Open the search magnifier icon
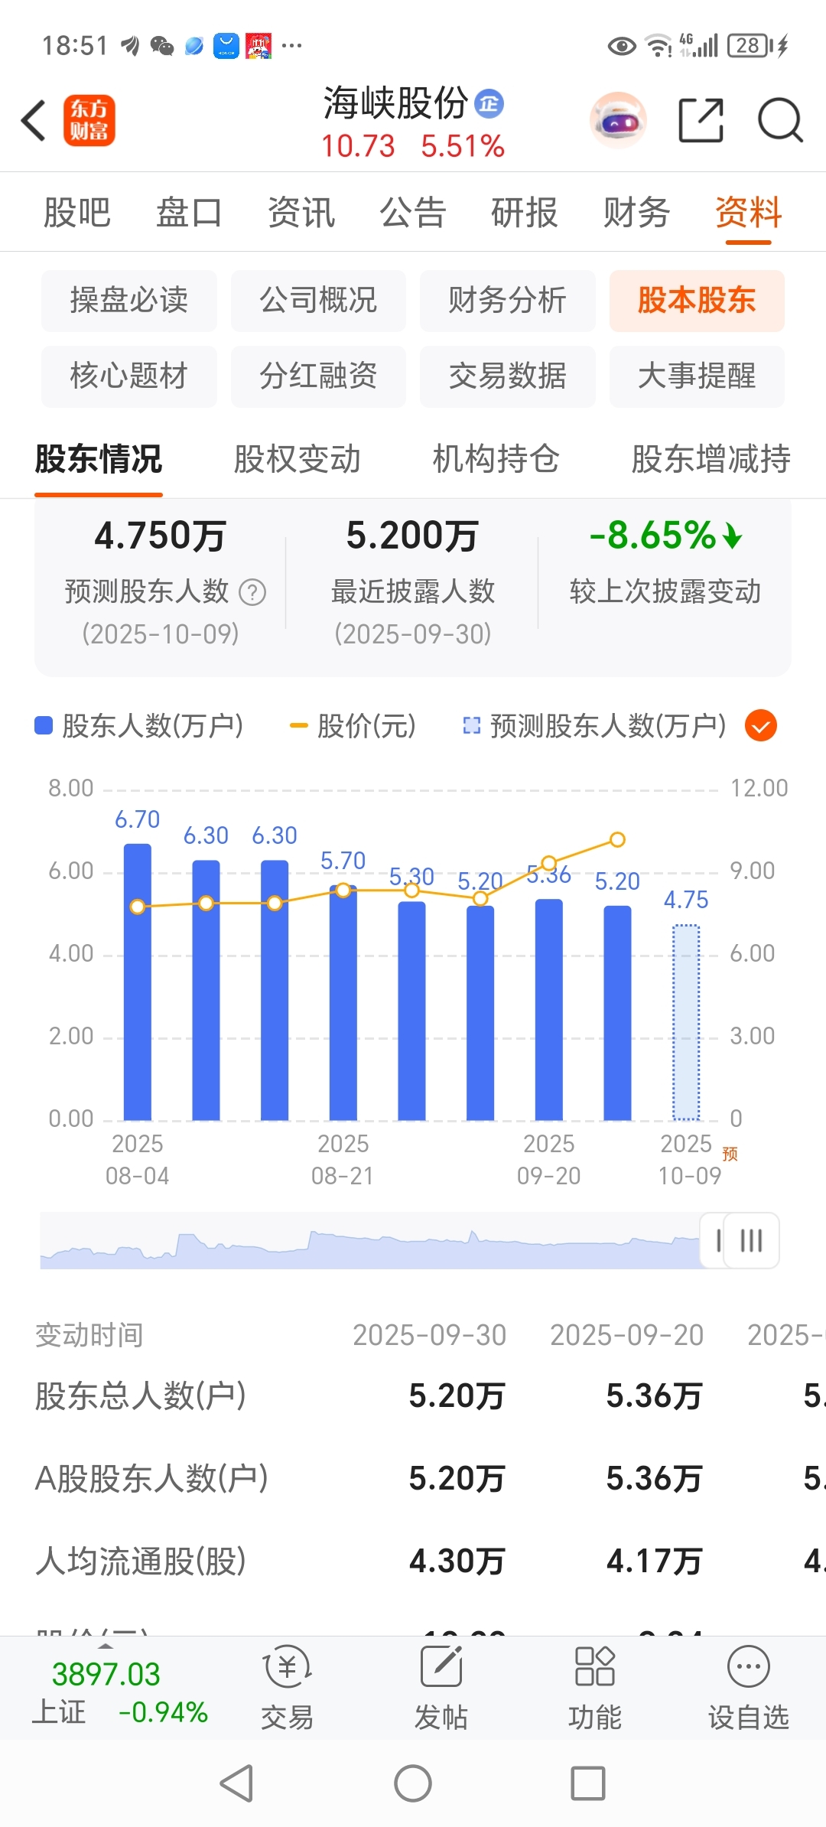 click(780, 120)
